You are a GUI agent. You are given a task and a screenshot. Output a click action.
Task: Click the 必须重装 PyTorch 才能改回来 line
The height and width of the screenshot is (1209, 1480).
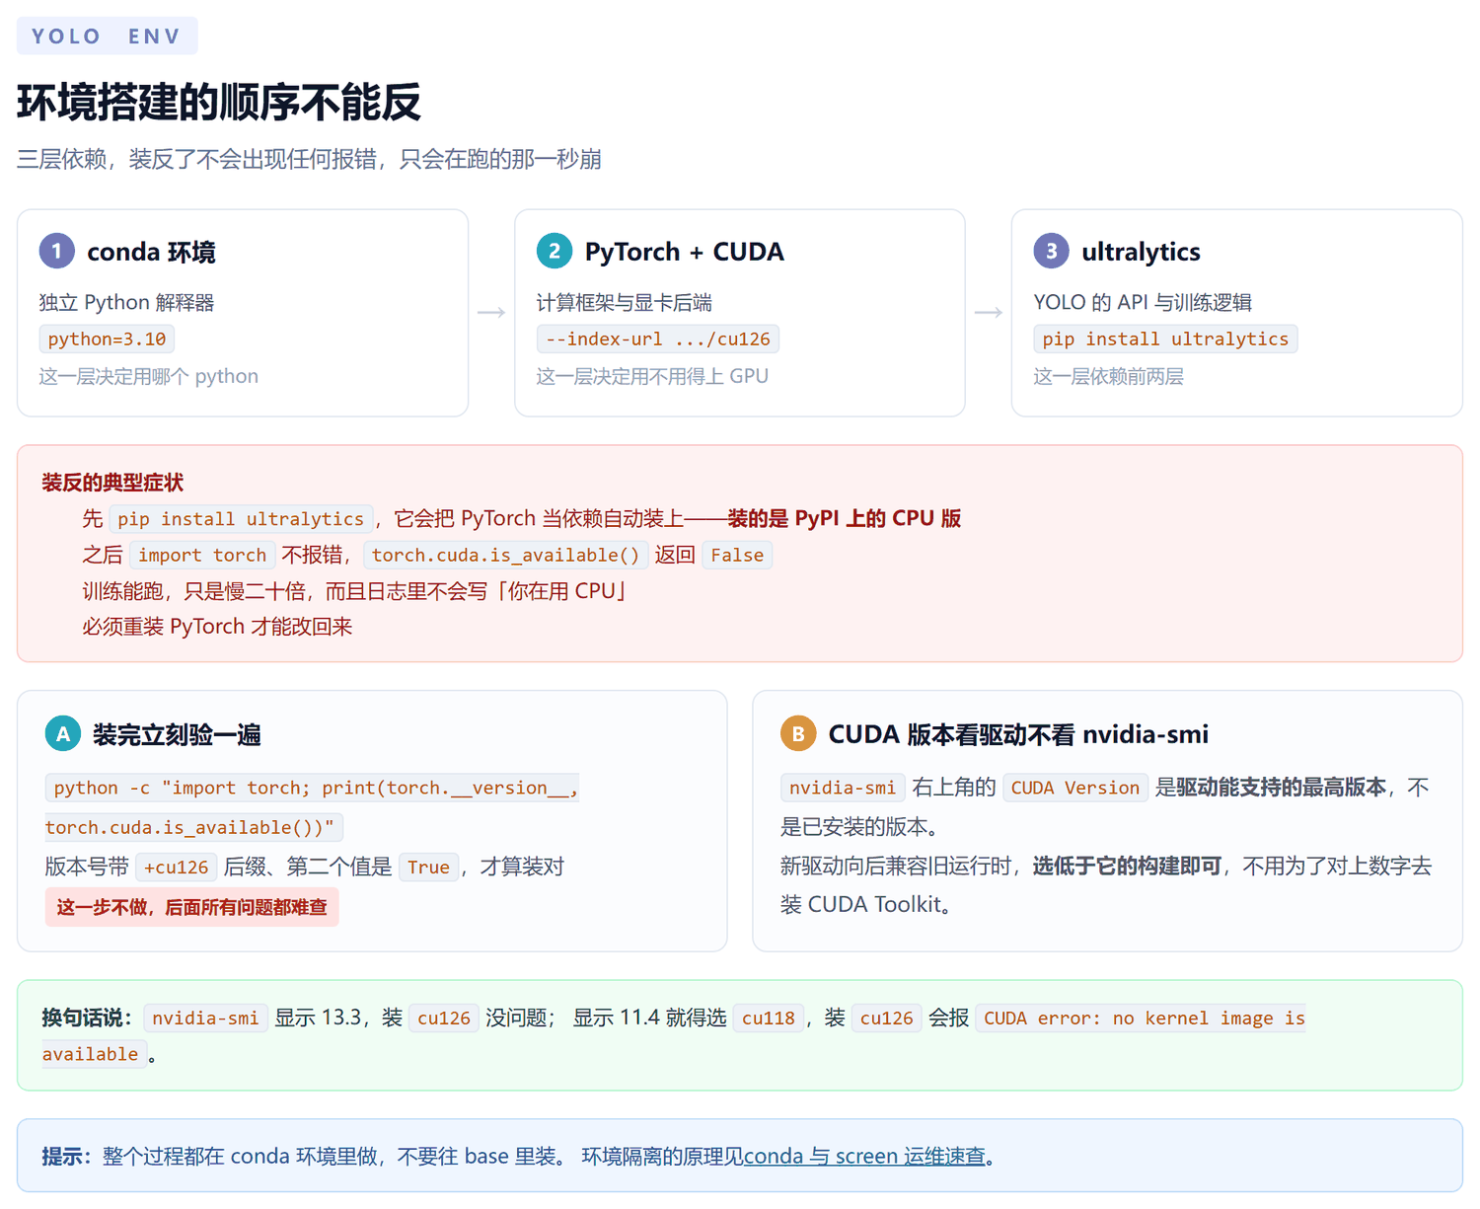pos(217,627)
